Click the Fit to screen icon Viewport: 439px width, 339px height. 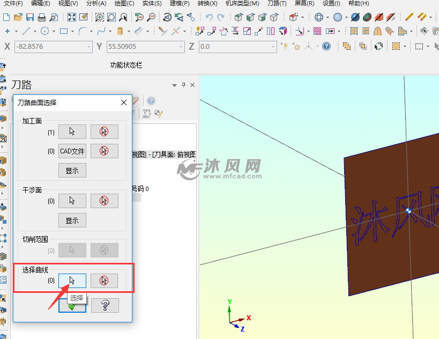coord(72,17)
